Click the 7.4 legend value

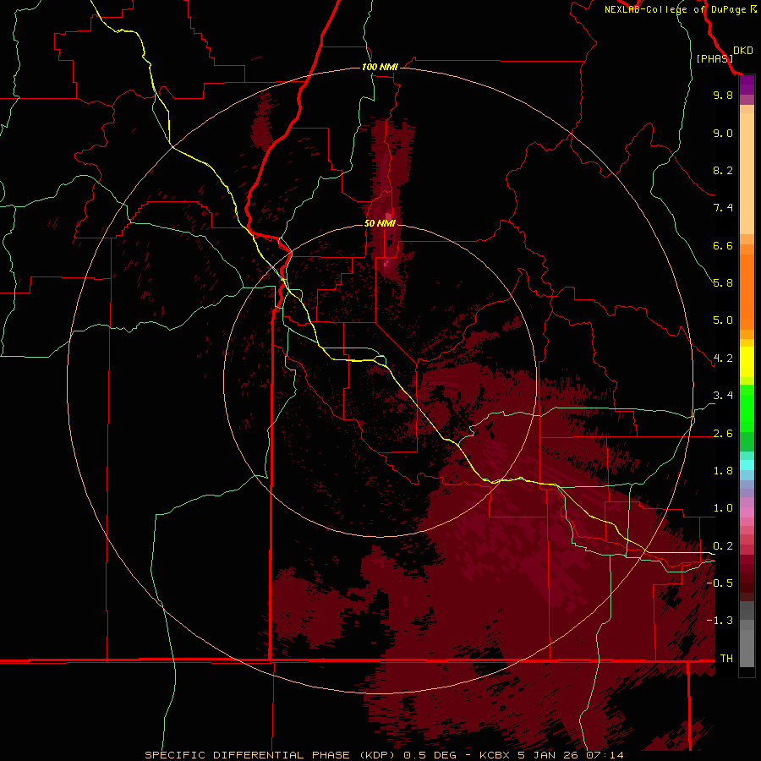723,208
